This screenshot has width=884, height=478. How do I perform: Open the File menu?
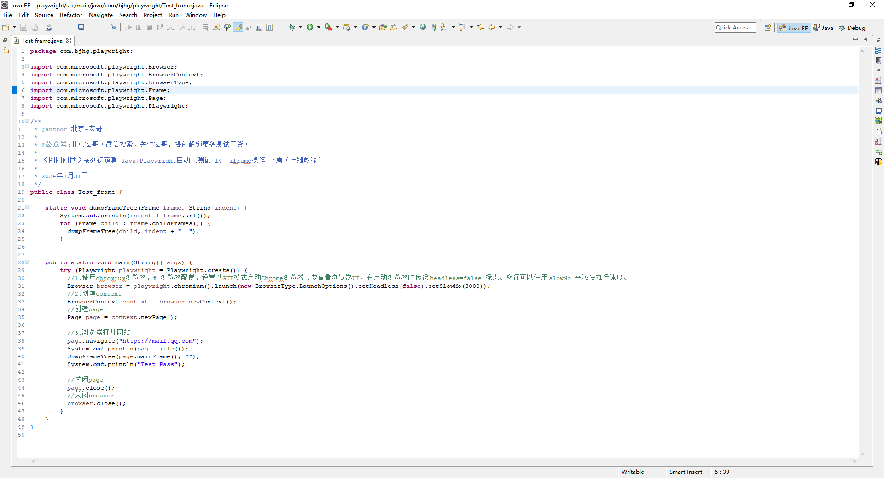click(x=8, y=15)
